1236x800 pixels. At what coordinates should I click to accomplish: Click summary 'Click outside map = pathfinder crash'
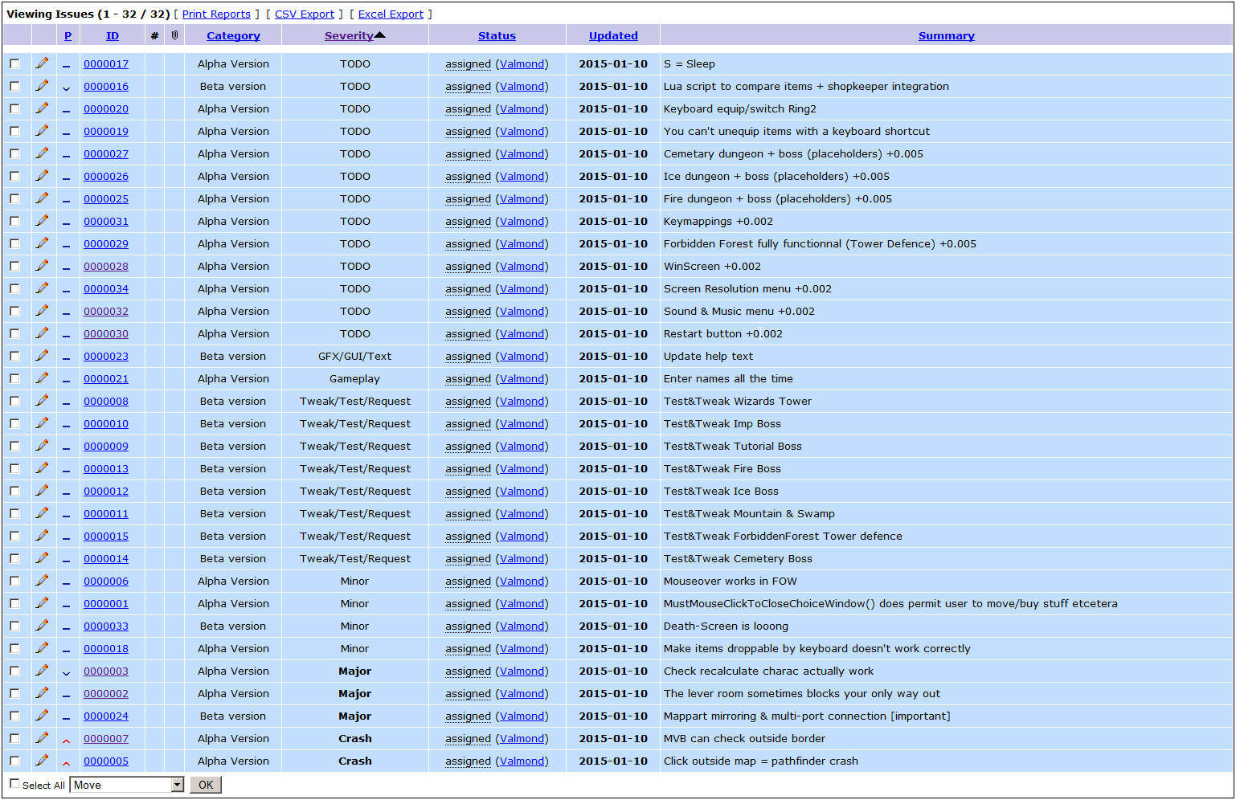(x=760, y=761)
